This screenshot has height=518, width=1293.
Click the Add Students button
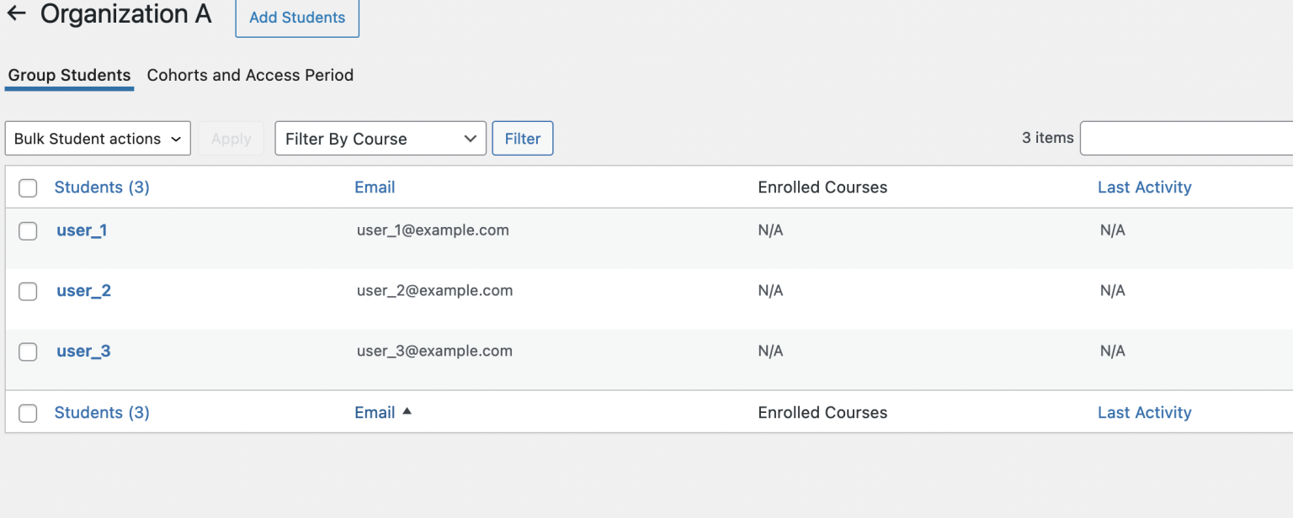pyautogui.click(x=296, y=17)
